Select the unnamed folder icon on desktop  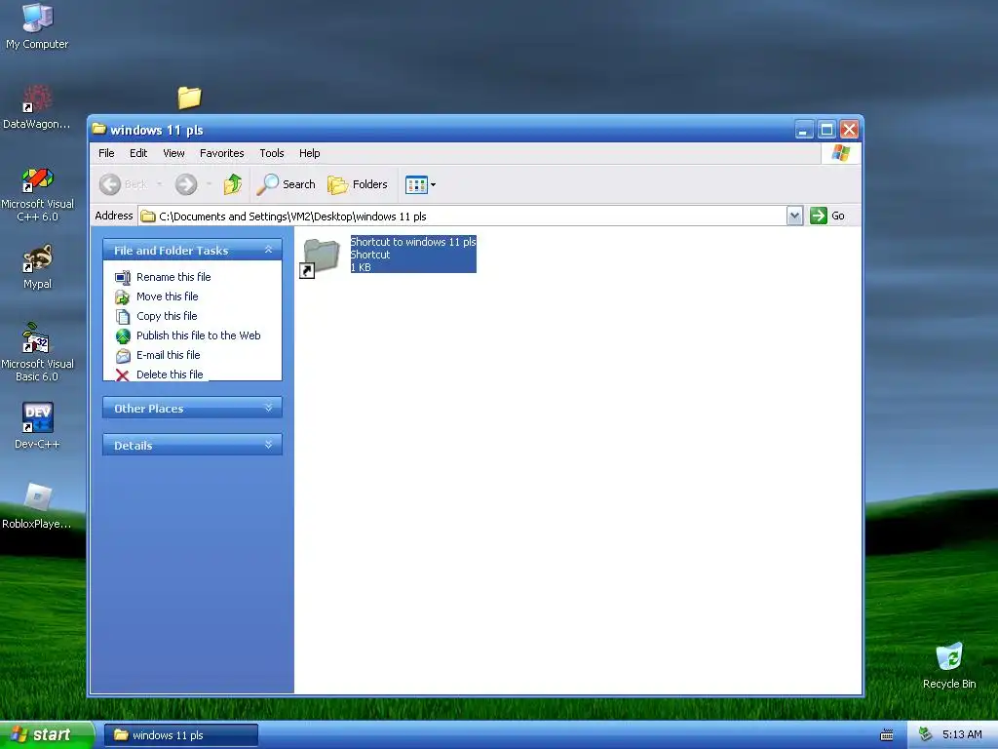click(x=189, y=98)
